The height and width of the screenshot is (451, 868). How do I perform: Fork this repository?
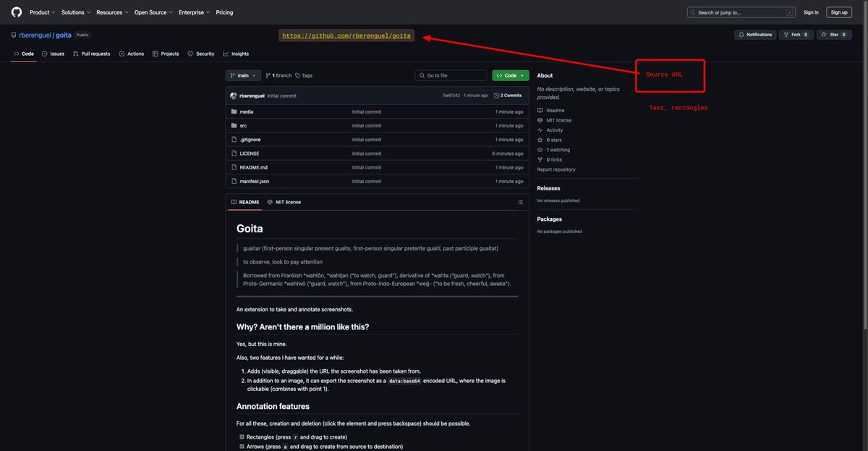tap(797, 35)
